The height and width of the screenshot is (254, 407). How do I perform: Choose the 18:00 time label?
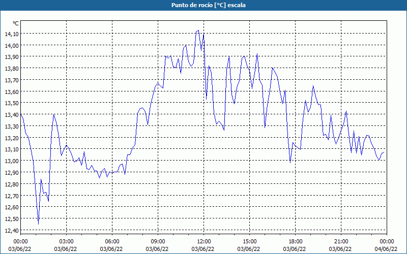296,242
